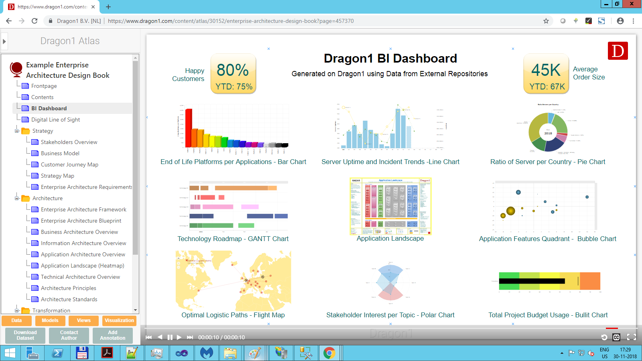The image size is (642, 361).
Task: Toggle closed captions CC in player
Action: pyautogui.click(x=616, y=337)
